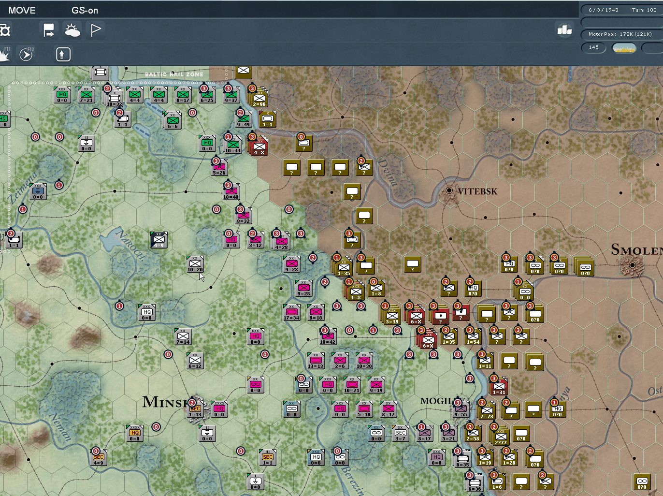The image size is (663, 496).
Task: Select the magenta armor unit 17=34
Action: [292, 313]
